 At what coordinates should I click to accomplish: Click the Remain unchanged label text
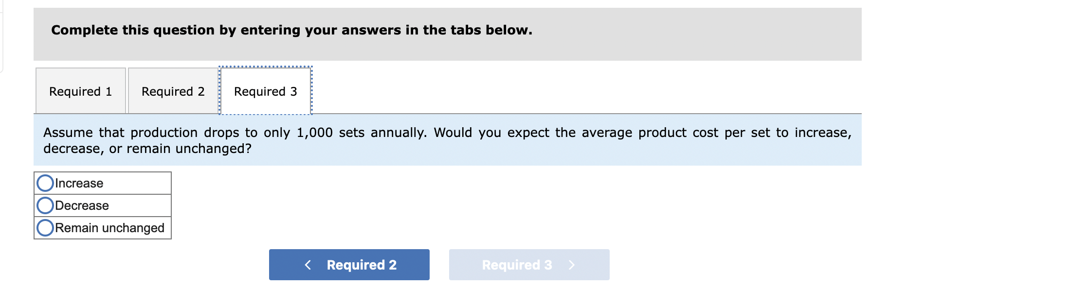tap(110, 228)
